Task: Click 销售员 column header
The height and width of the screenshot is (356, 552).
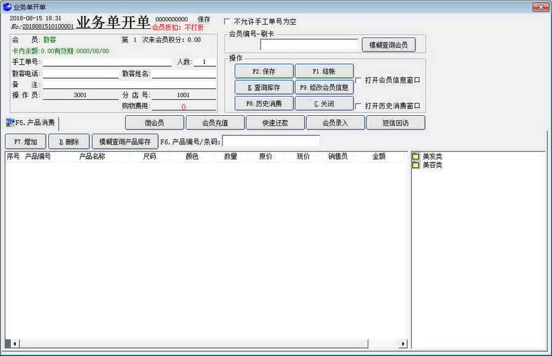Action: (338, 157)
